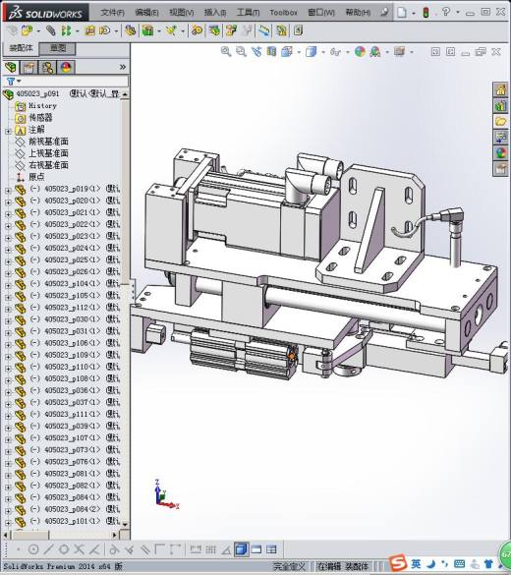
Task: Click the Apply Scene icon
Action: (375, 52)
